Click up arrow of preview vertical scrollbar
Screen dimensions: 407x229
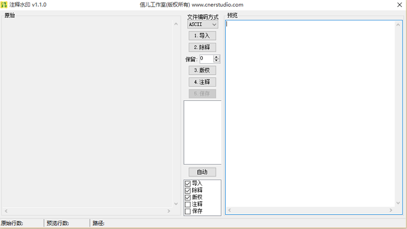(x=398, y=25)
